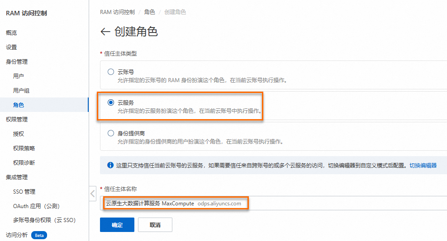Toggle the 权限管理 sidebar section

17,120
